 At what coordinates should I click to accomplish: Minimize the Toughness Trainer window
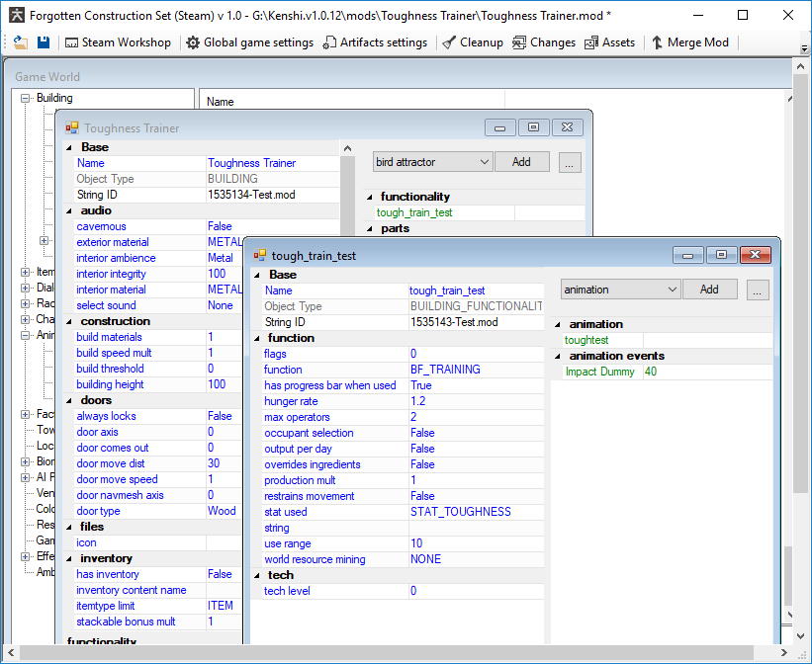coord(499,127)
